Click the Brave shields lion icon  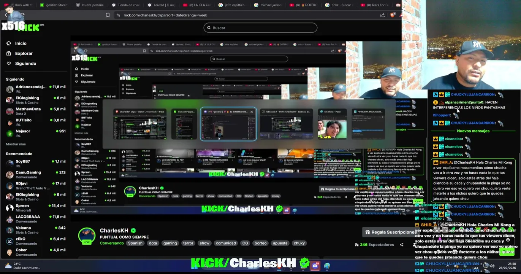click(x=393, y=15)
